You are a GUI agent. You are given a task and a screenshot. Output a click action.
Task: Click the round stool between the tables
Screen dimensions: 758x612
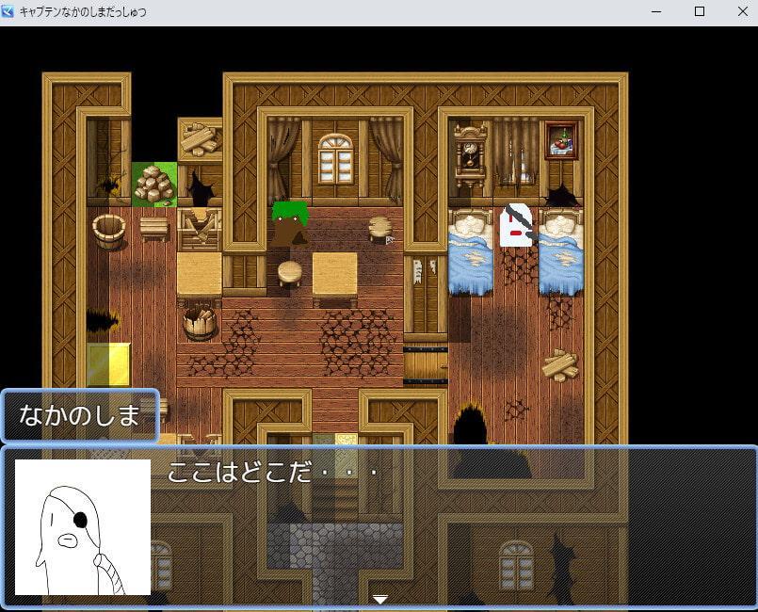click(x=289, y=273)
